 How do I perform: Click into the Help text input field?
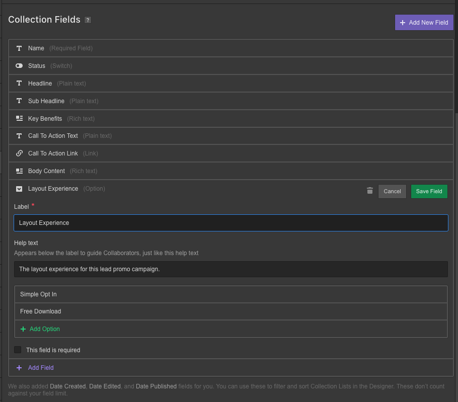(x=231, y=269)
